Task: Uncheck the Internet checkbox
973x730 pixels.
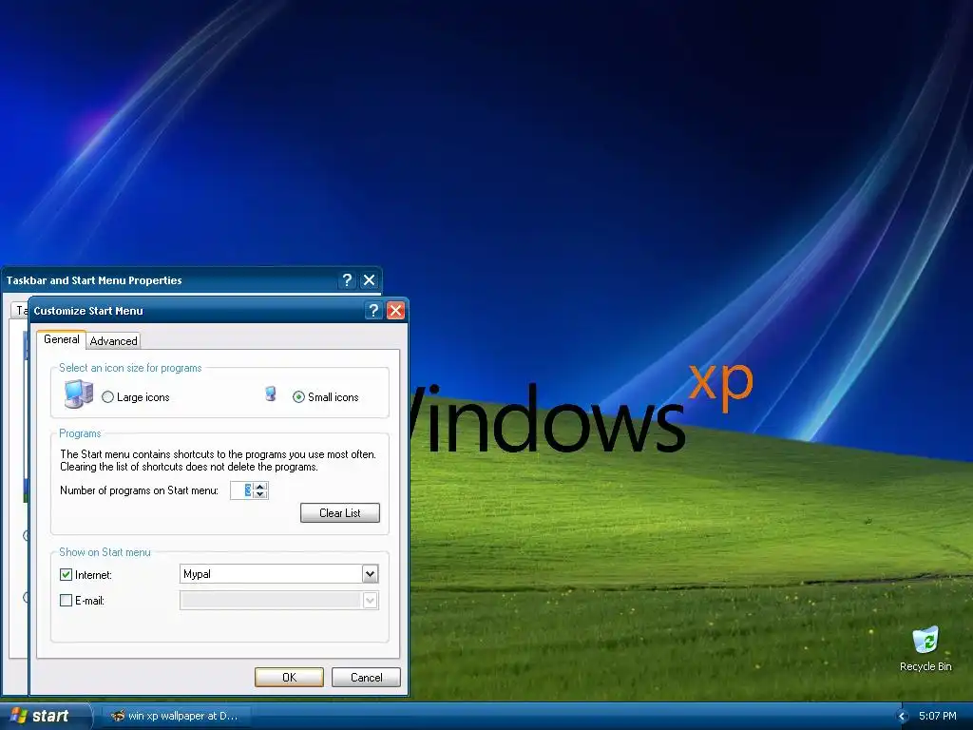Action: pyautogui.click(x=66, y=574)
